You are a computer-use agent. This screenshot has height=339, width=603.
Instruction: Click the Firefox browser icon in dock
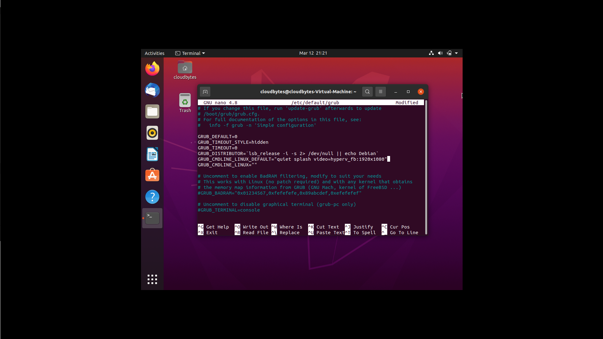point(152,68)
